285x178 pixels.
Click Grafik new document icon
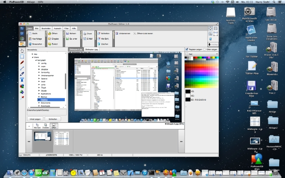point(30,34)
